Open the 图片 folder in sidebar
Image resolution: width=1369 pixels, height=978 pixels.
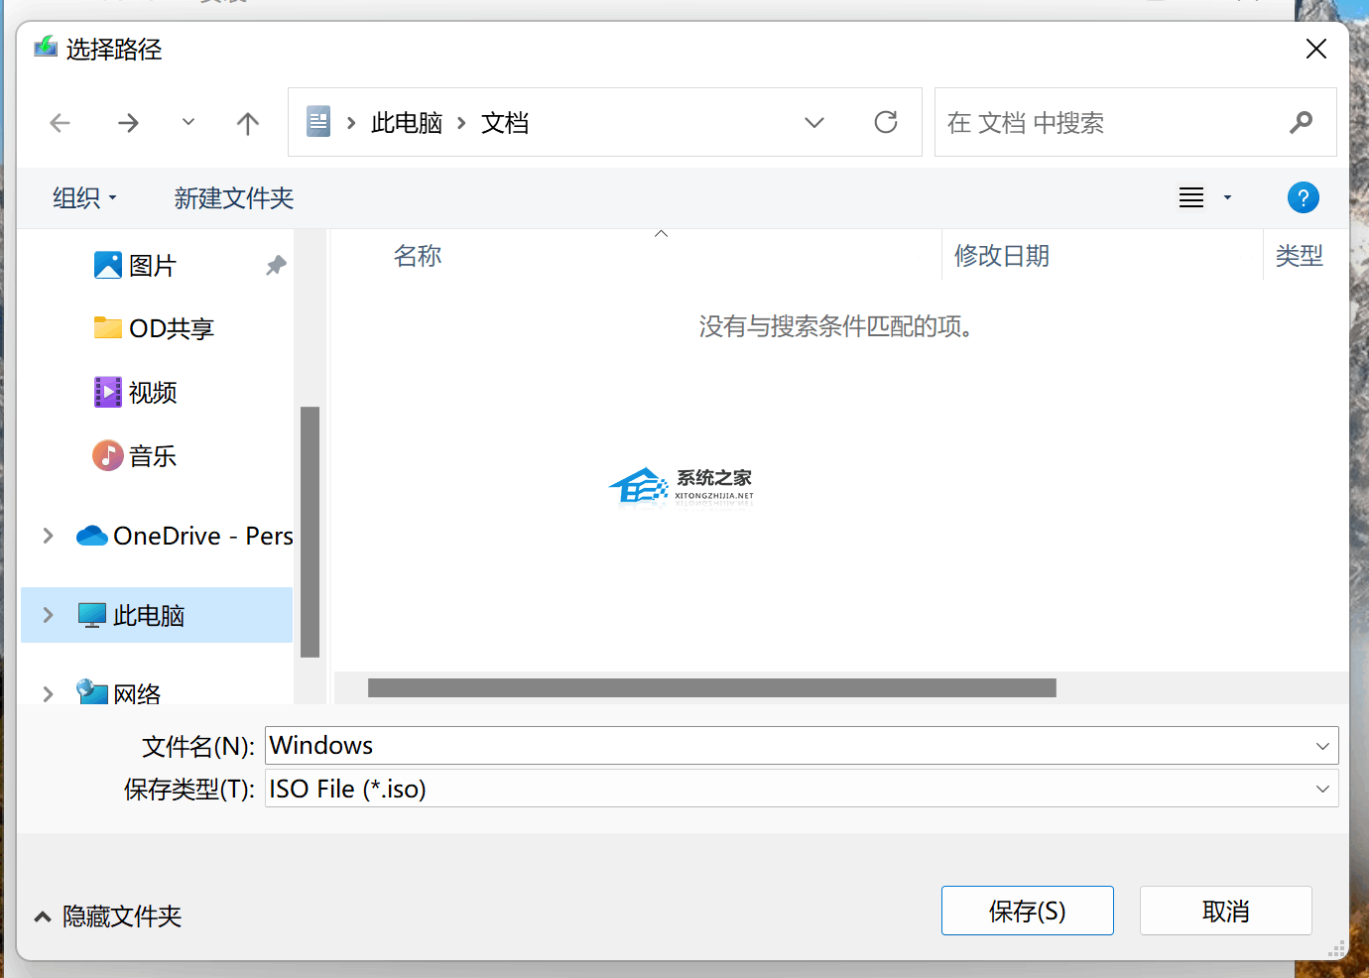click(x=152, y=265)
